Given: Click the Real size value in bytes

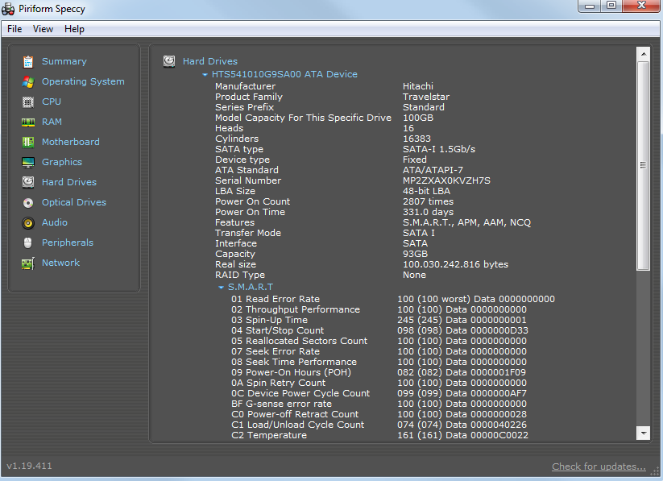Looking at the screenshot, I should click(456, 265).
